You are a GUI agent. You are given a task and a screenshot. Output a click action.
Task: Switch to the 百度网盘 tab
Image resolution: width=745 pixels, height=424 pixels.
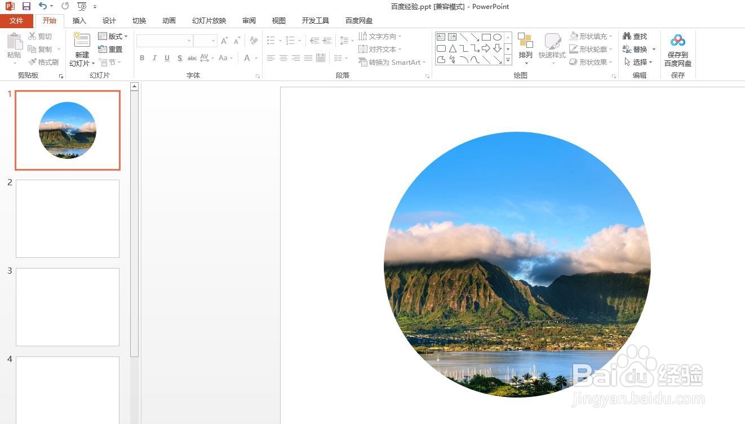coord(359,21)
